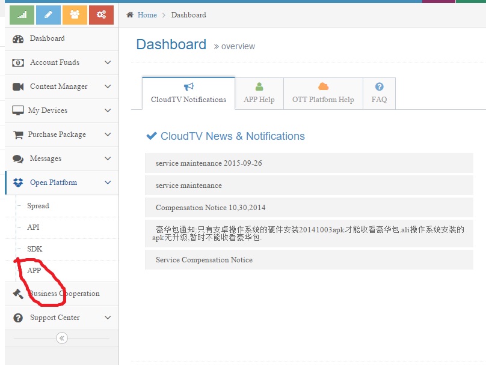This screenshot has height=365, width=486.
Task: Click the My Devices monitor icon
Action: pyautogui.click(x=18, y=110)
